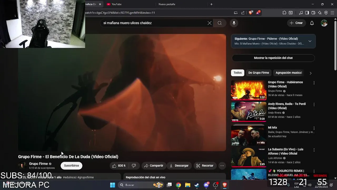Open the Brave Wallet icon
The image size is (337, 190).
pyautogui.click(x=313, y=13)
